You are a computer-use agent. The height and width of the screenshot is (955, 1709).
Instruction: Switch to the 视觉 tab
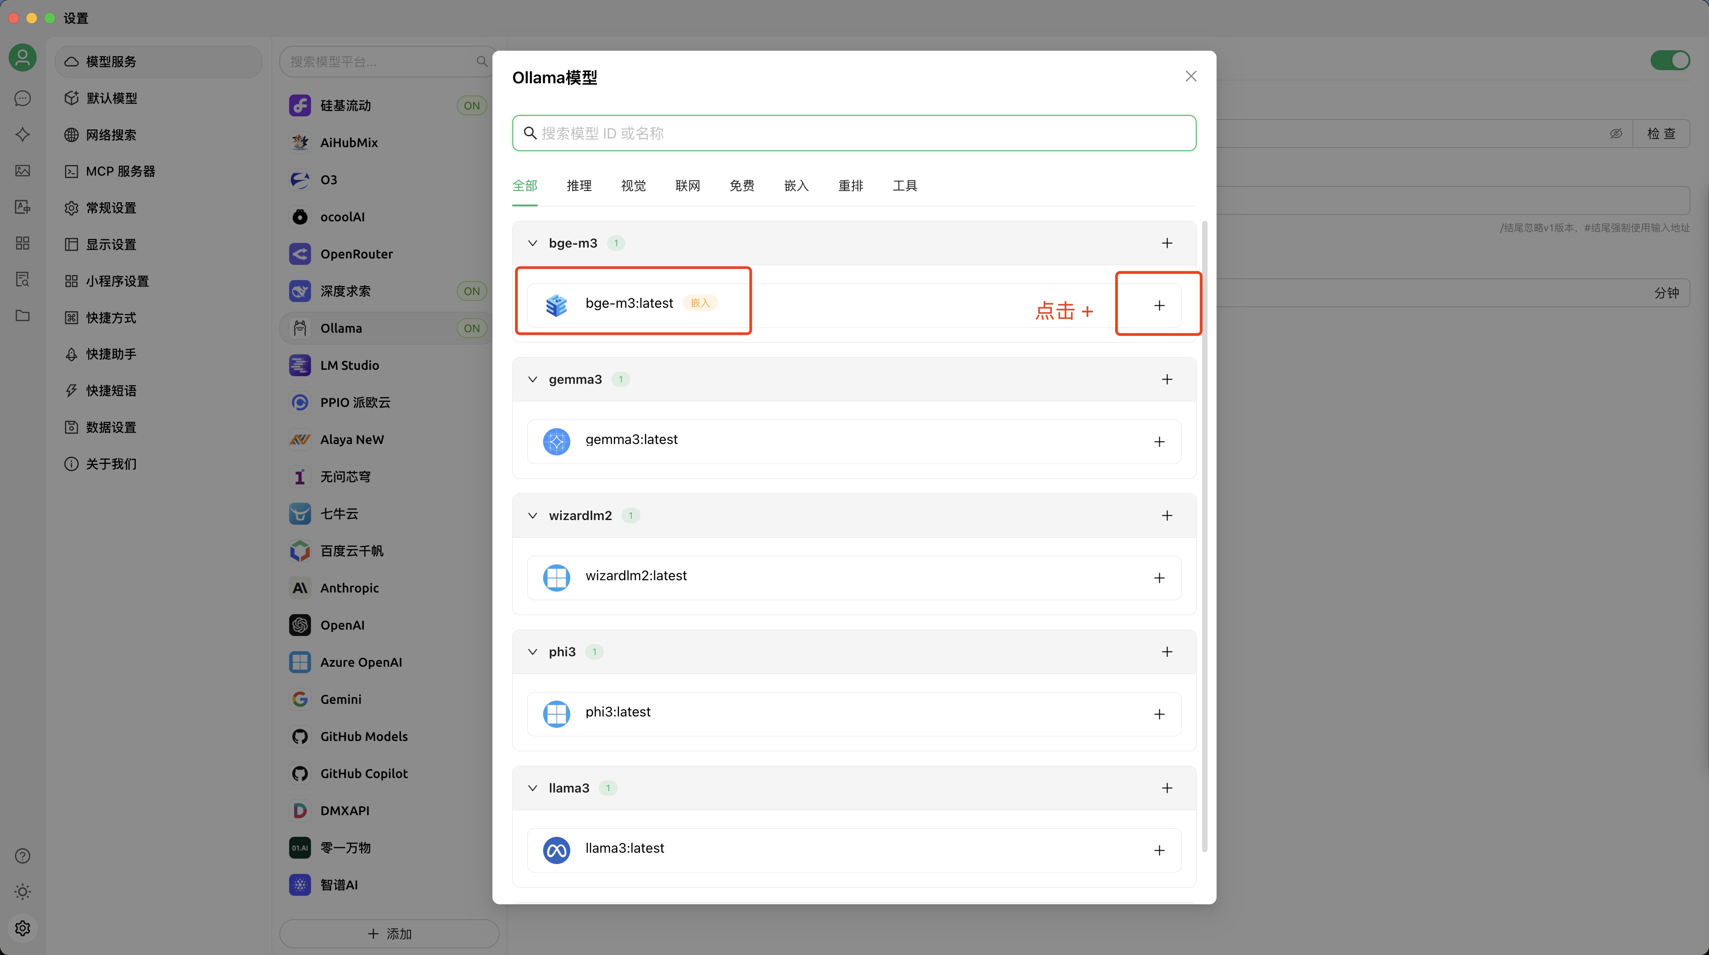point(634,186)
